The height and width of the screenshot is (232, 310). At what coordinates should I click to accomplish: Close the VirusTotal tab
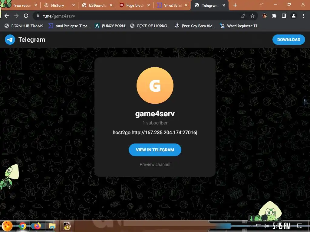[x=186, y=5]
